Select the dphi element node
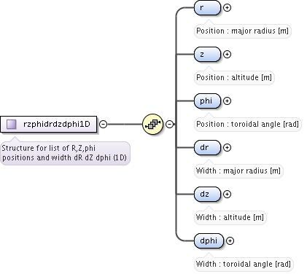The image size is (307, 274). pyautogui.click(x=209, y=240)
